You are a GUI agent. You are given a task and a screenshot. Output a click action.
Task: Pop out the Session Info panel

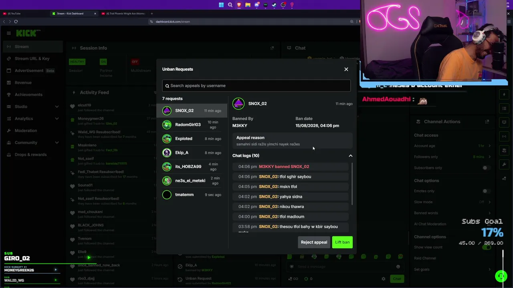[x=272, y=48]
